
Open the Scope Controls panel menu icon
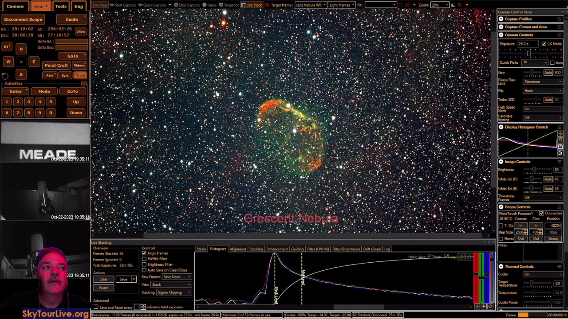point(560,207)
